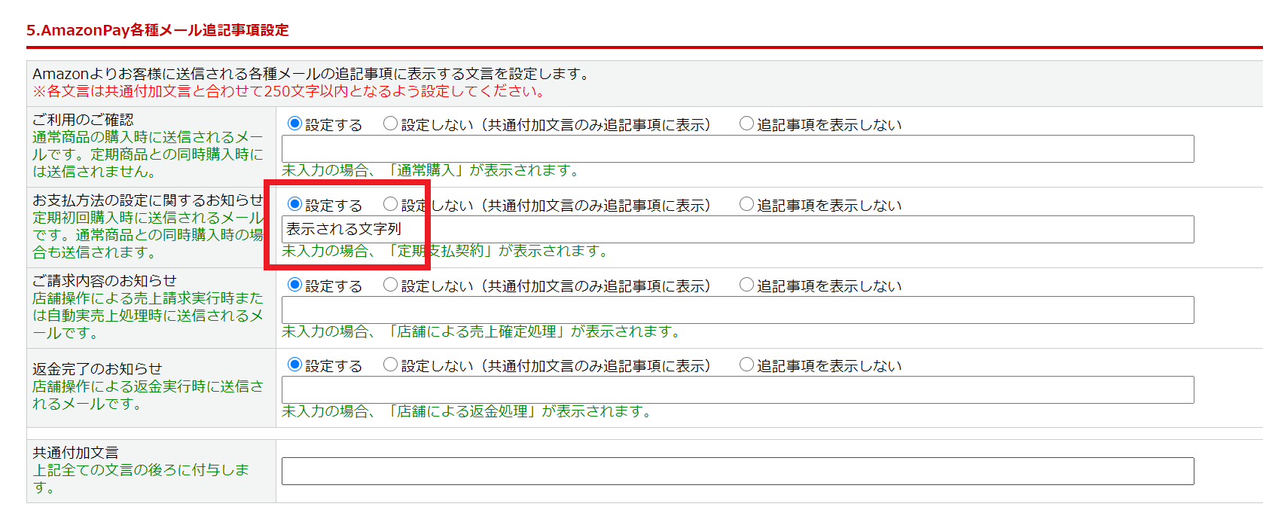Click the お支払方法の設定に関するお知らせ label
This screenshot has width=1263, height=522.
148,200
